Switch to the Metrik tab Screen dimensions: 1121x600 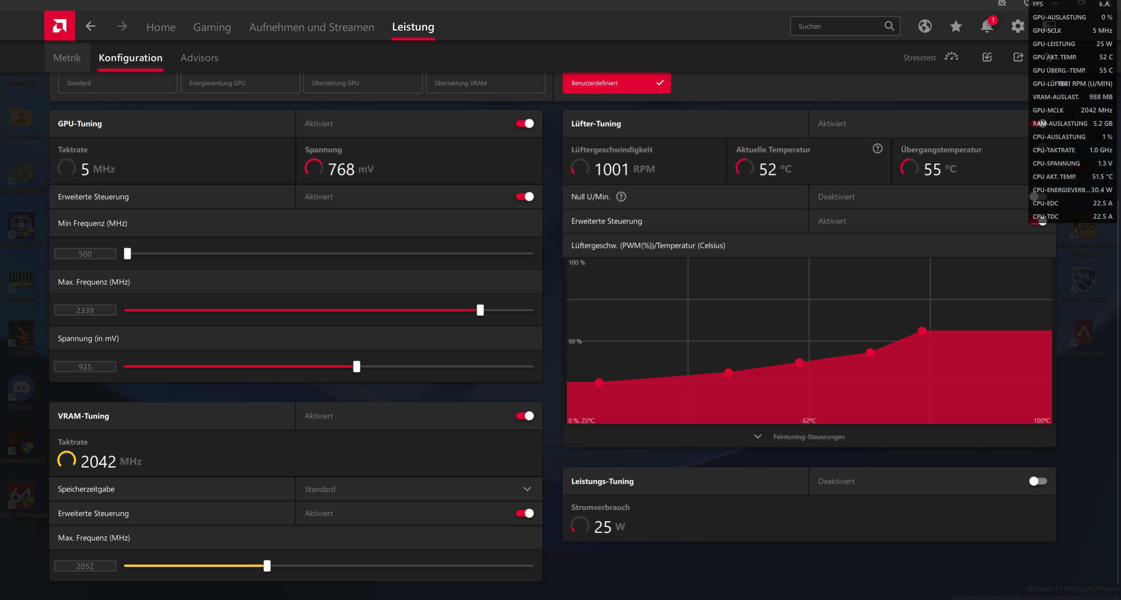tap(67, 58)
